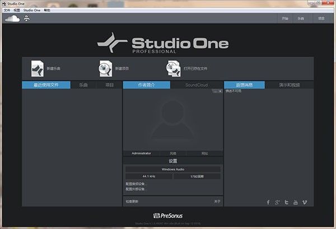Screen dimensions: 336x229
Task: Open the YouTube social icon
Action: coord(296,202)
